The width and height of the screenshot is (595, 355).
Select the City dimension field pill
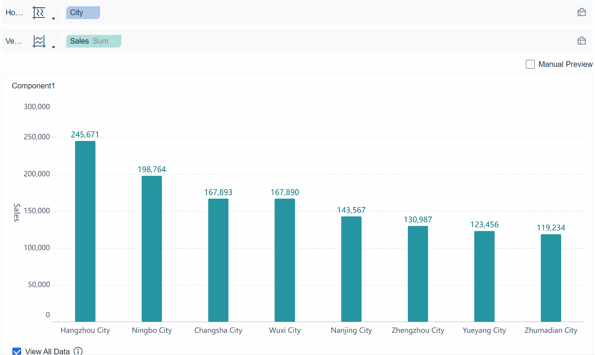(x=83, y=13)
